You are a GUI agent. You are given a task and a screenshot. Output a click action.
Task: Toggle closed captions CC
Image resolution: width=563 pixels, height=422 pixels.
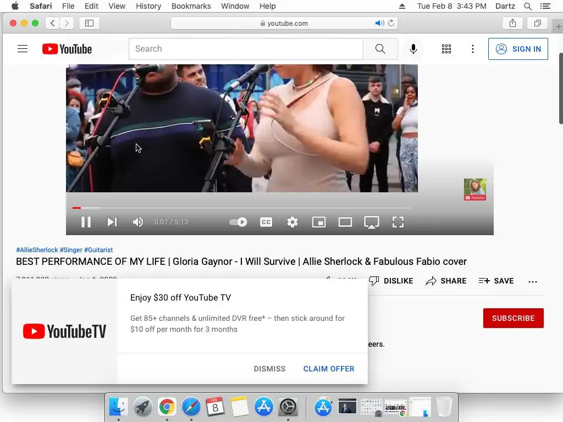tap(266, 222)
